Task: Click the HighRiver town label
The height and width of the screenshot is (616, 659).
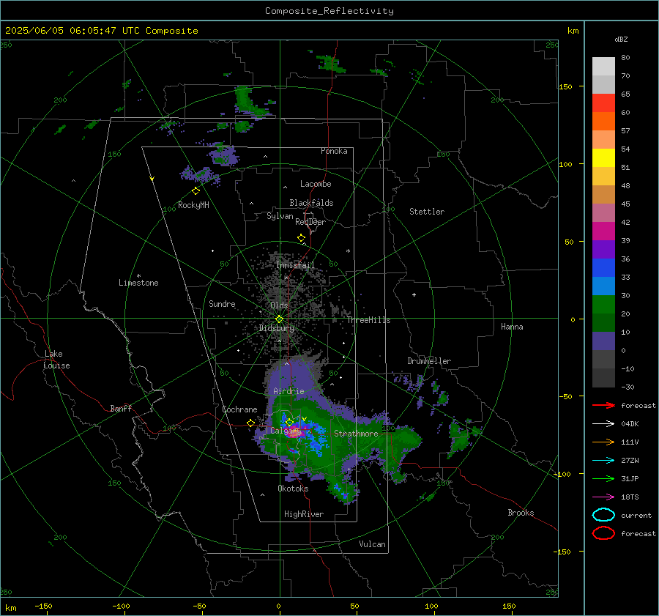Action: coord(304,514)
